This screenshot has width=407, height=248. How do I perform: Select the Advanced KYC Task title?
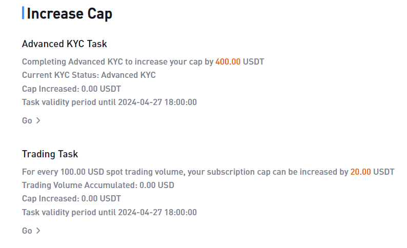pyautogui.click(x=65, y=44)
